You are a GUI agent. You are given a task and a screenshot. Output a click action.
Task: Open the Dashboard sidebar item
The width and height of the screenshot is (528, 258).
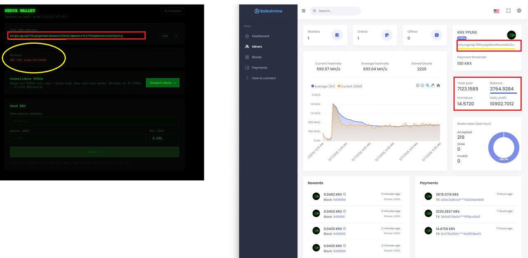(x=260, y=36)
